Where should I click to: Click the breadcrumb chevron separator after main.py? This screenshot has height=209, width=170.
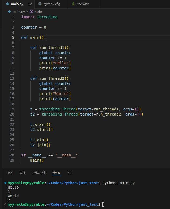(x=27, y=12)
